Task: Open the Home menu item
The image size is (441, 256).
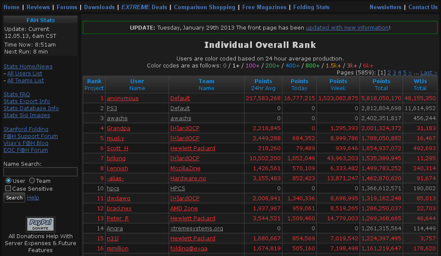Action: [x=11, y=7]
